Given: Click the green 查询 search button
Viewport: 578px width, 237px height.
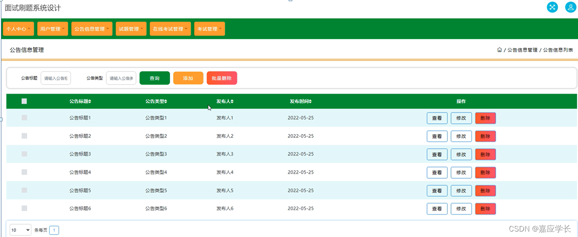Looking at the screenshot, I should pos(155,78).
